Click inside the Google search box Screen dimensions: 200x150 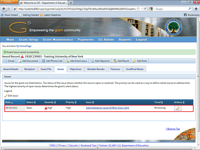point(171,9)
